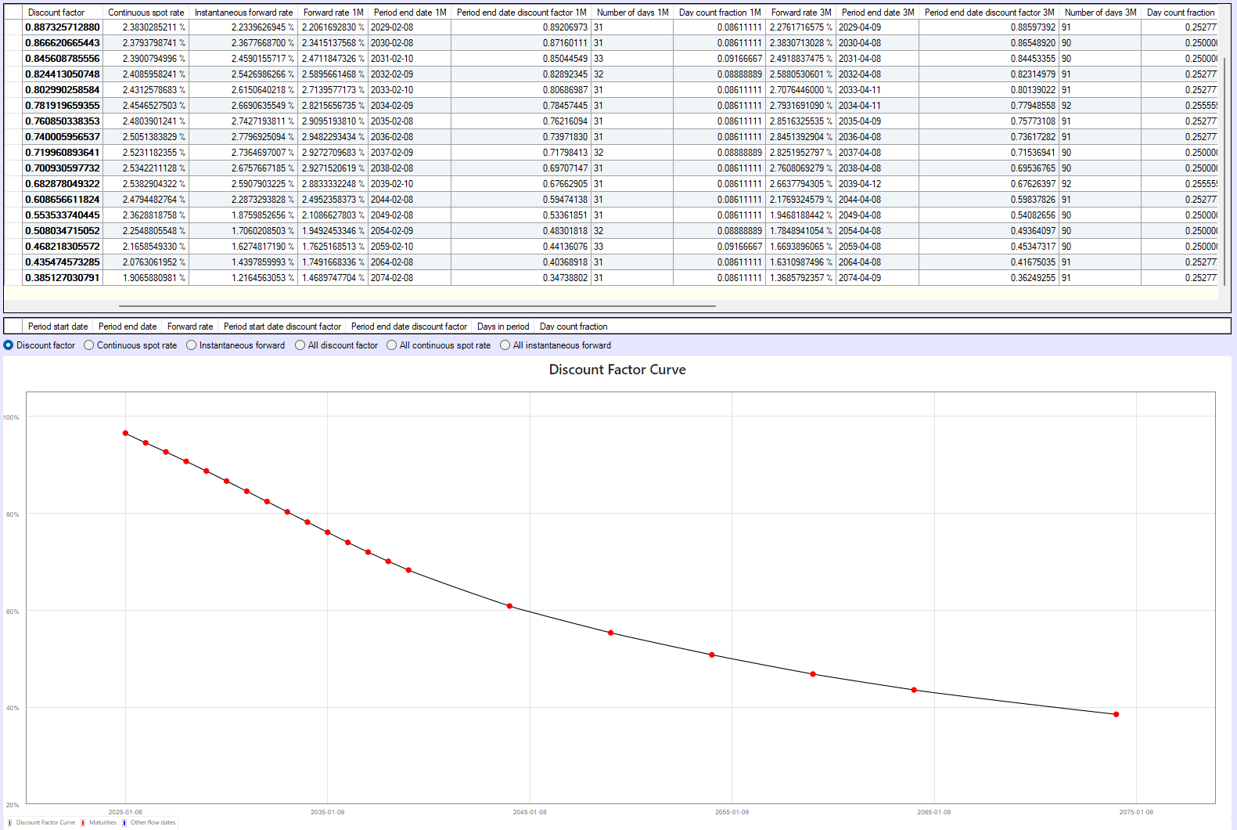Viewport: 1237px width, 830px height.
Task: Click Period end date discount factor 3M header
Action: point(990,13)
